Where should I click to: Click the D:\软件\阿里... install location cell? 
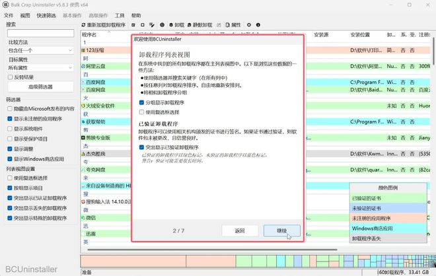[366, 67]
